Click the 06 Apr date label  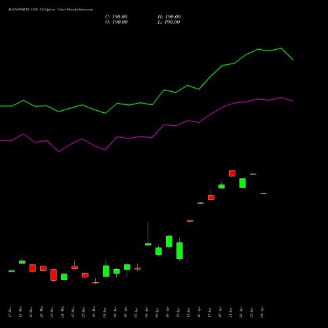point(125,313)
